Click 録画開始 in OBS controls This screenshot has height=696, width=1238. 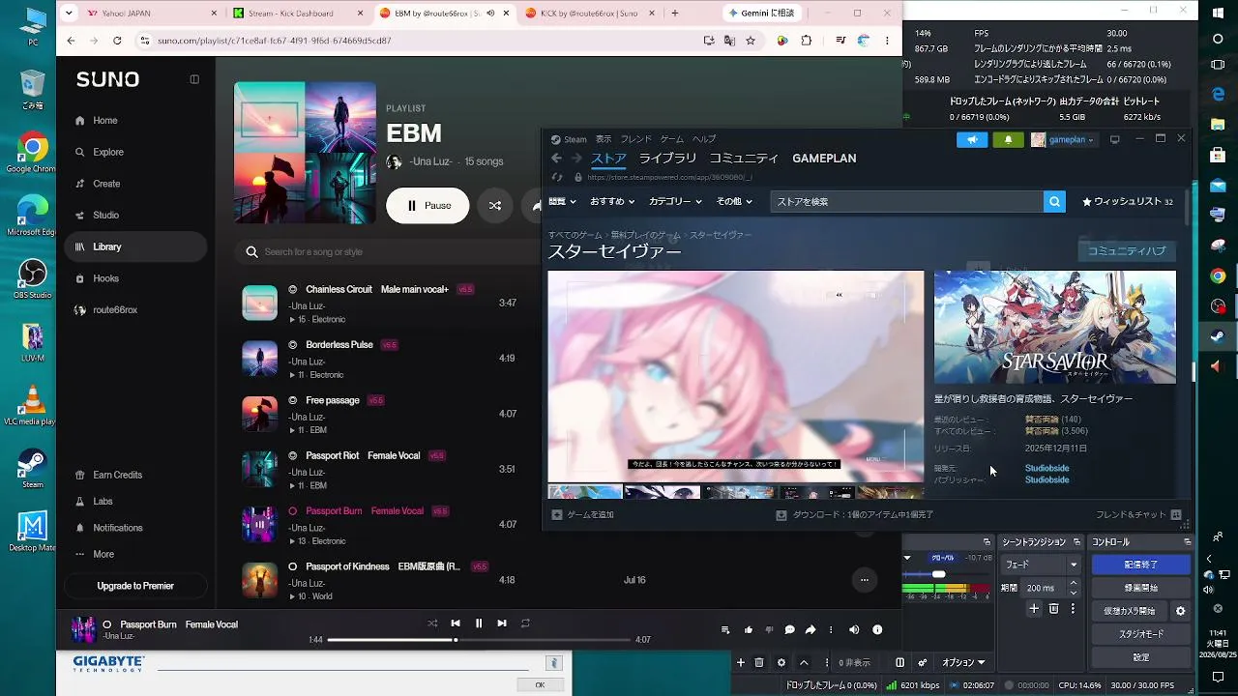pyautogui.click(x=1141, y=588)
